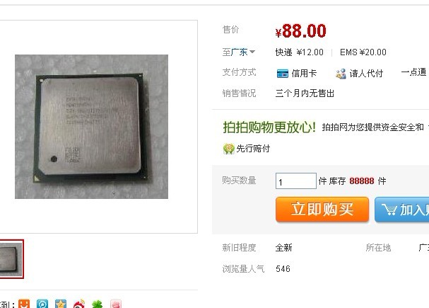This screenshot has height=308, width=429.
Task: Open the 至广东 shipping destination dropdown
Action: pos(239,52)
